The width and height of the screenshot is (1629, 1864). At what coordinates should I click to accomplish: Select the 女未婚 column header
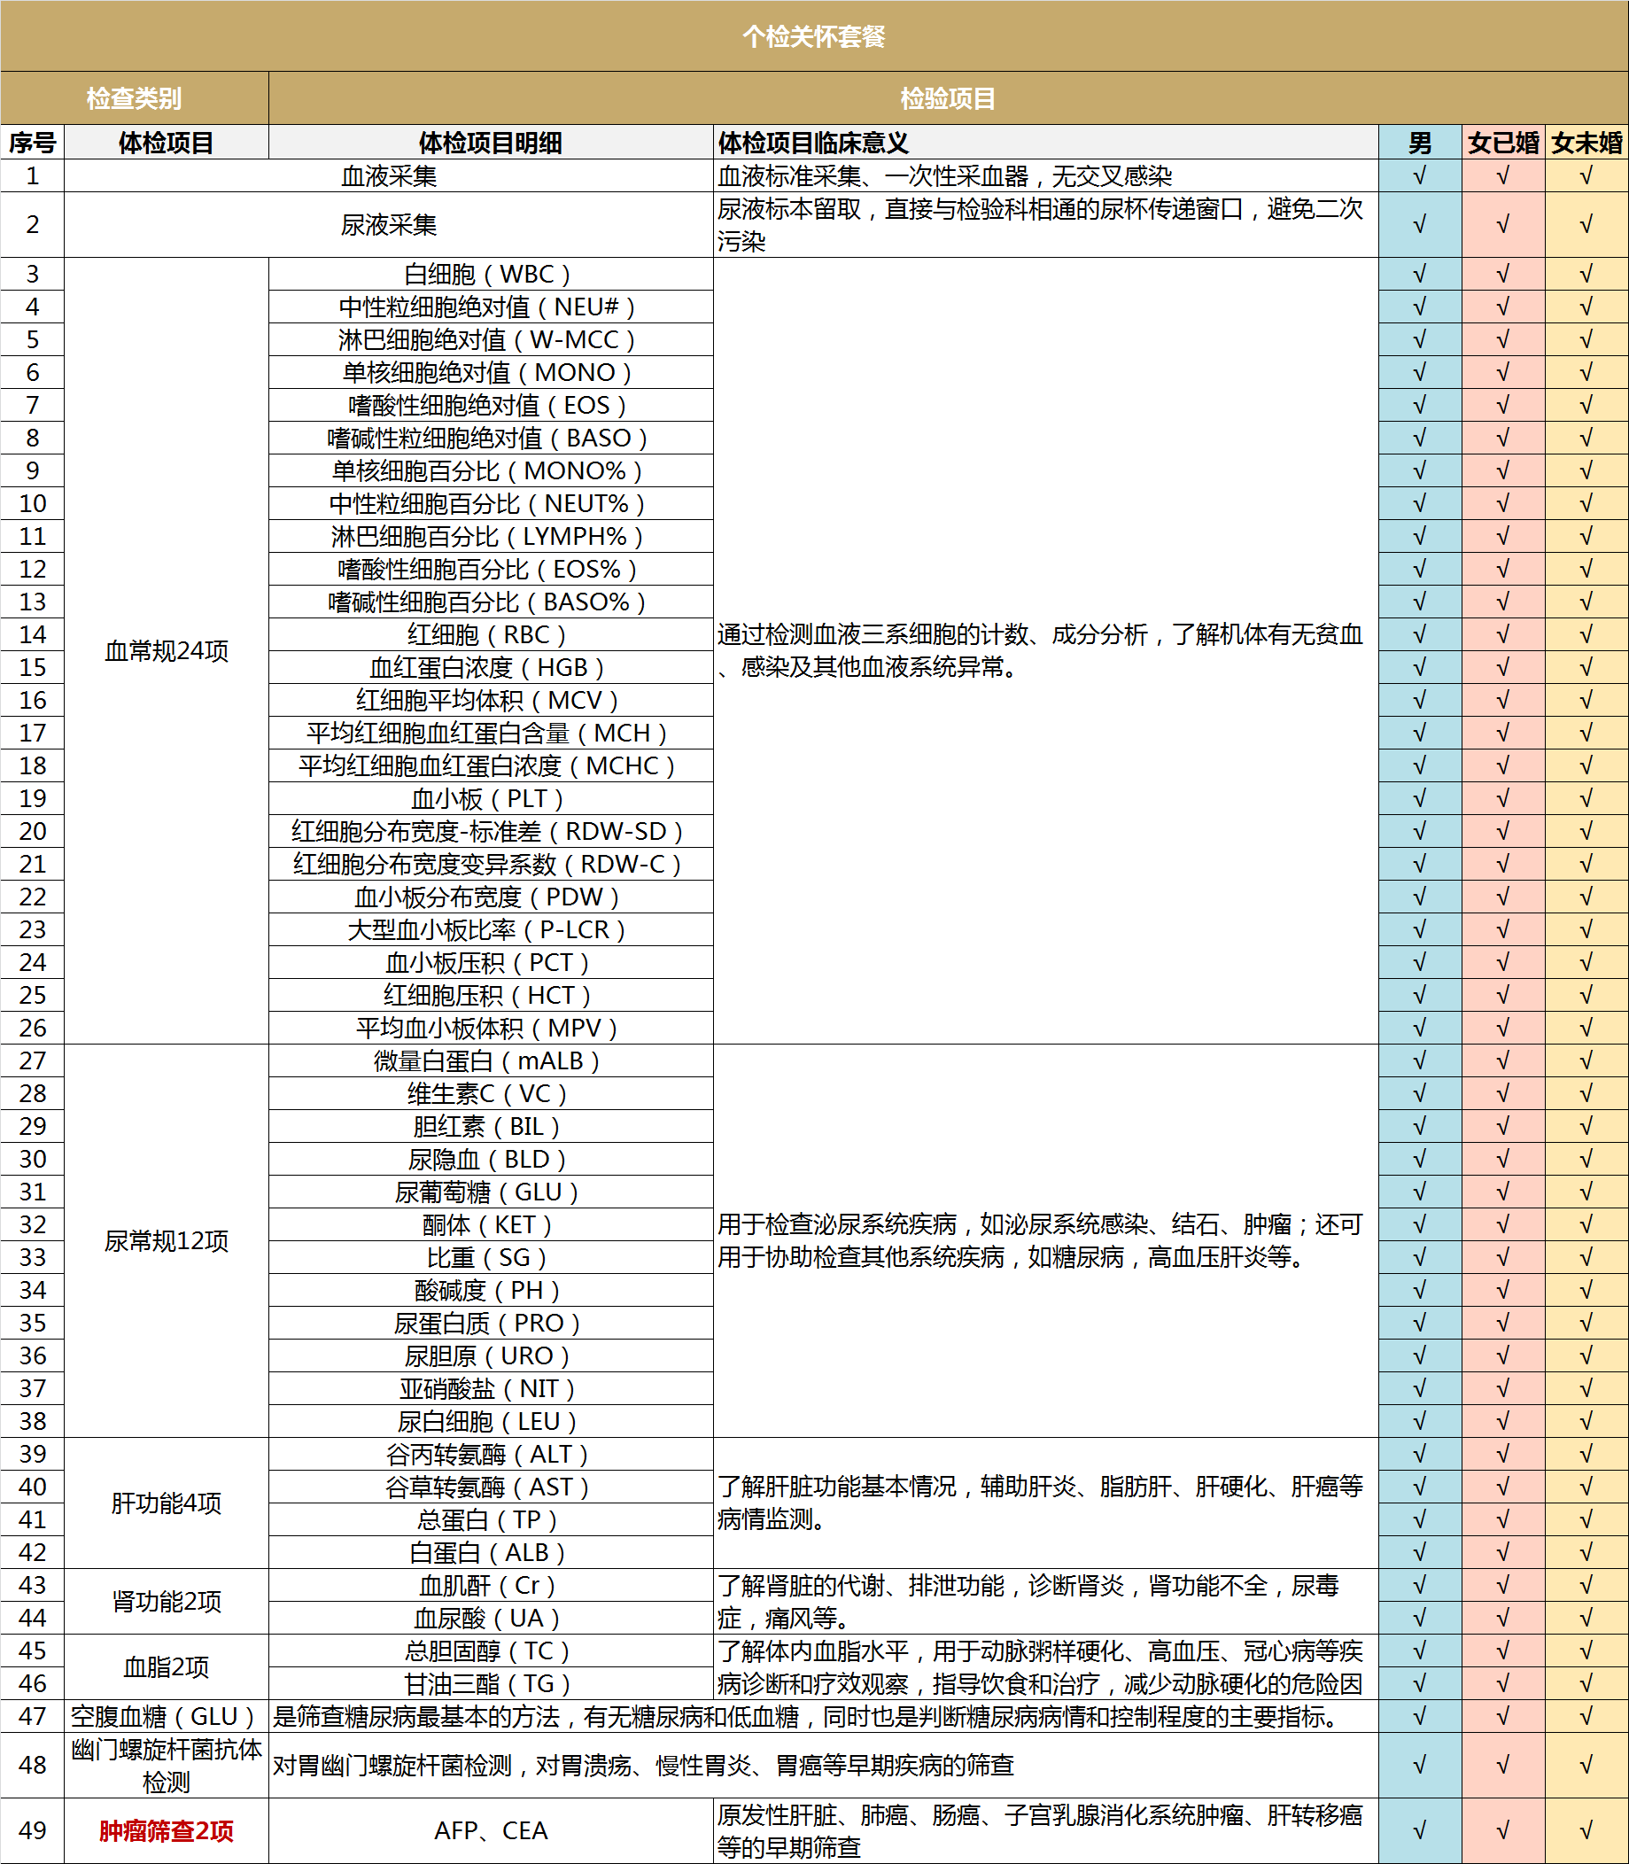(x=1587, y=143)
